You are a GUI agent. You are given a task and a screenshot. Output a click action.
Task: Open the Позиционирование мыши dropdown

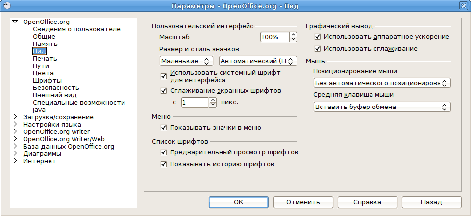[382, 83]
